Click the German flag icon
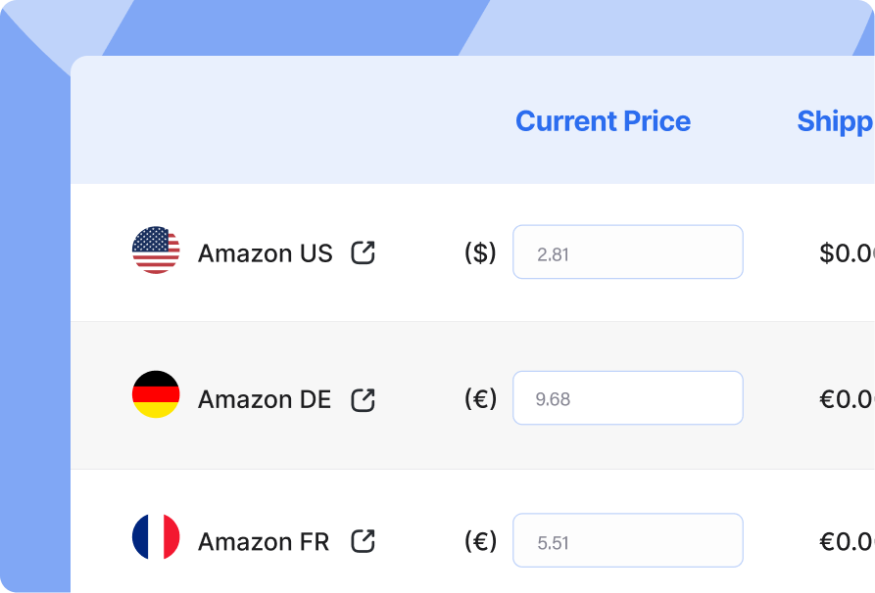The width and height of the screenshot is (875, 593). [156, 394]
